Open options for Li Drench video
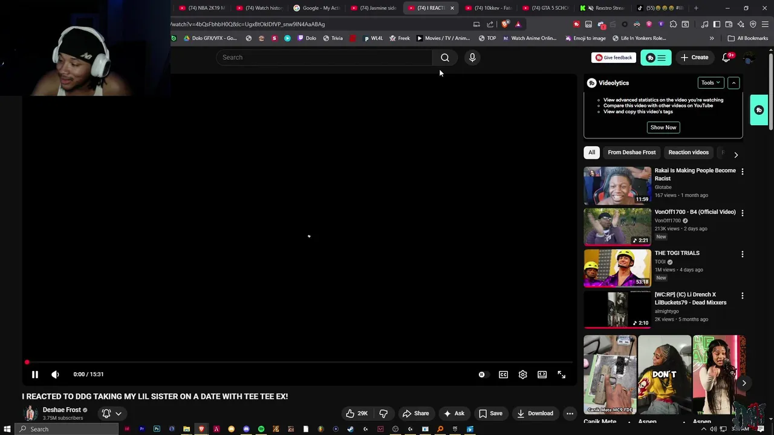 [743, 295]
